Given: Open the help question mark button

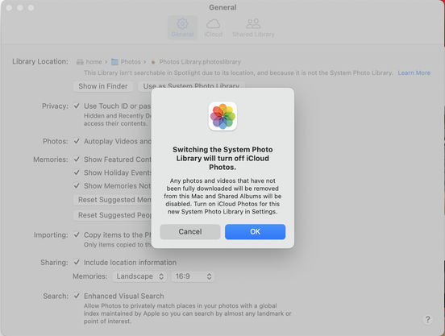Looking at the screenshot, I should 428,320.
